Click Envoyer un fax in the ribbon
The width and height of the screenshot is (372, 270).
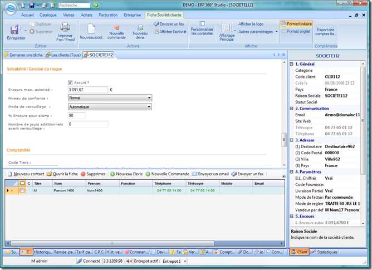(169, 24)
